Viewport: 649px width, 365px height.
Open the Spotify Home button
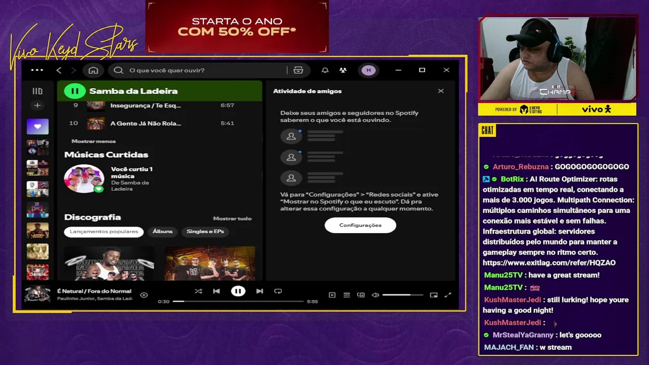pyautogui.click(x=93, y=70)
